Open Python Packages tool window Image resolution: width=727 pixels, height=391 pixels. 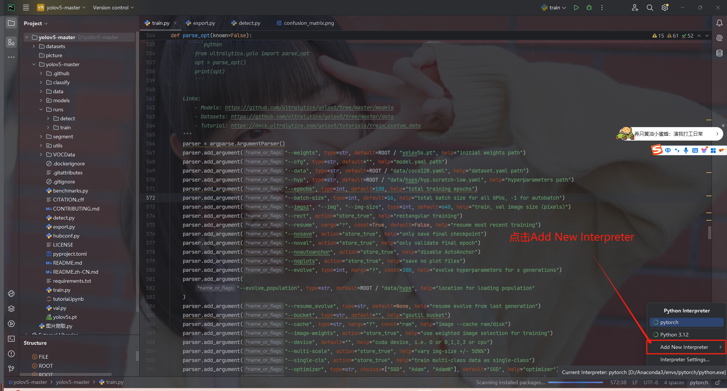[x=11, y=309]
